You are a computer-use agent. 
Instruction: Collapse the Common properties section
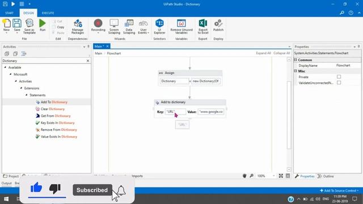pyautogui.click(x=296, y=60)
